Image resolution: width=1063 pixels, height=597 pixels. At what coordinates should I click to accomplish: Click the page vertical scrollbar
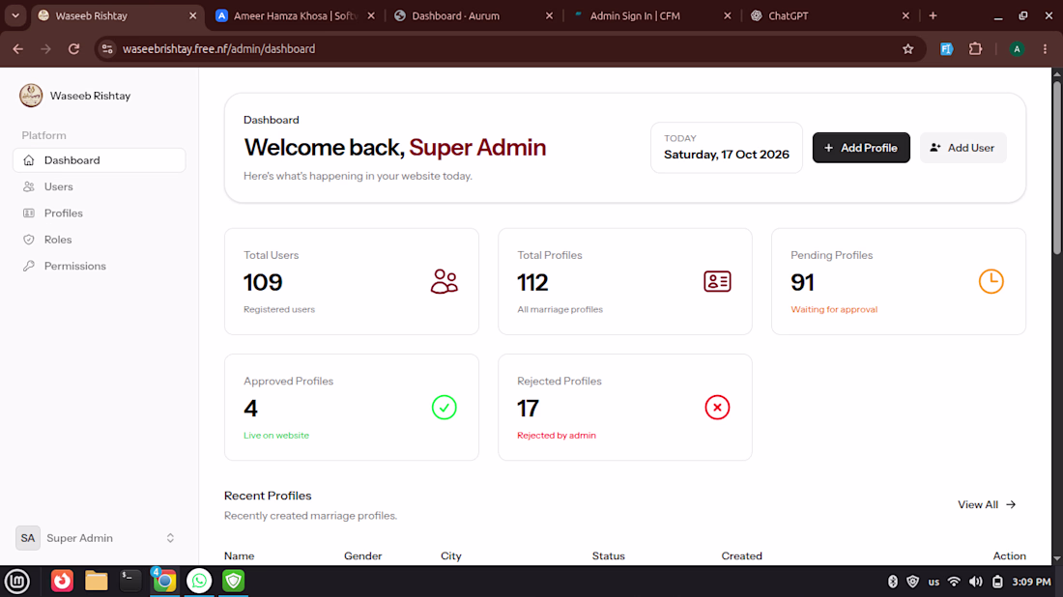pos(1057,169)
